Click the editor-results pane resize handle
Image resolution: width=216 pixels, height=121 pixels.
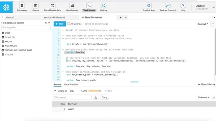[134, 82]
